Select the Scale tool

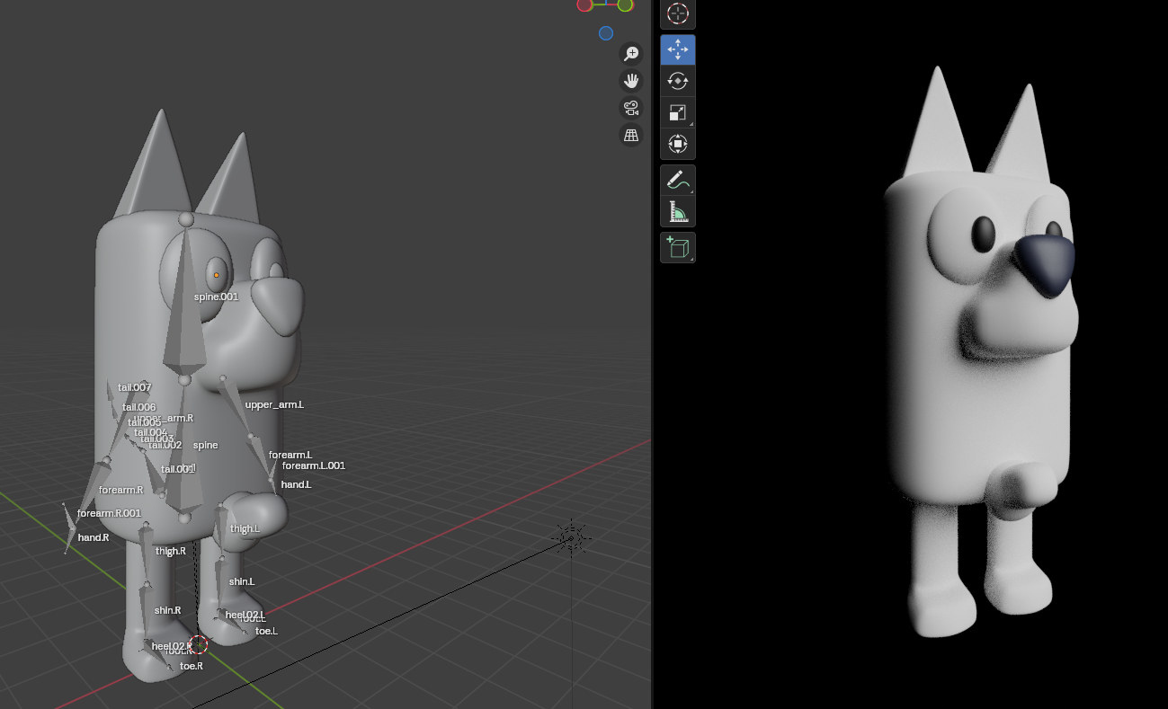pos(678,112)
